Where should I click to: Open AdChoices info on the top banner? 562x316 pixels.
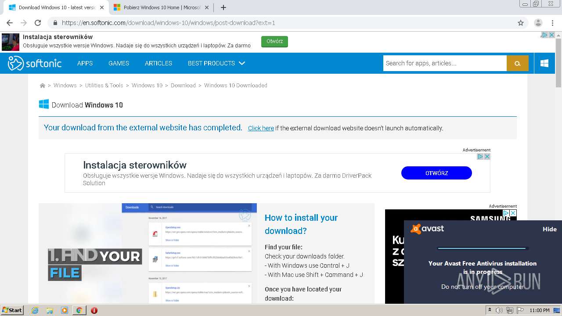(x=544, y=35)
